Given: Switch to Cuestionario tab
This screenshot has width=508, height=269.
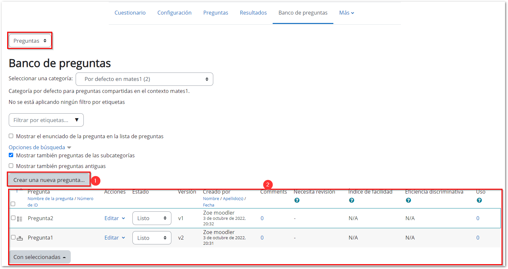Looking at the screenshot, I should click(x=130, y=13).
